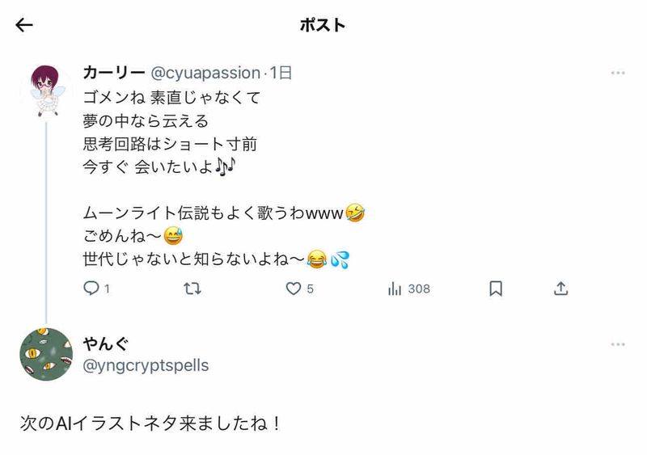Click the display name カーリー
Image resolution: width=647 pixels, height=455 pixels.
(113, 73)
